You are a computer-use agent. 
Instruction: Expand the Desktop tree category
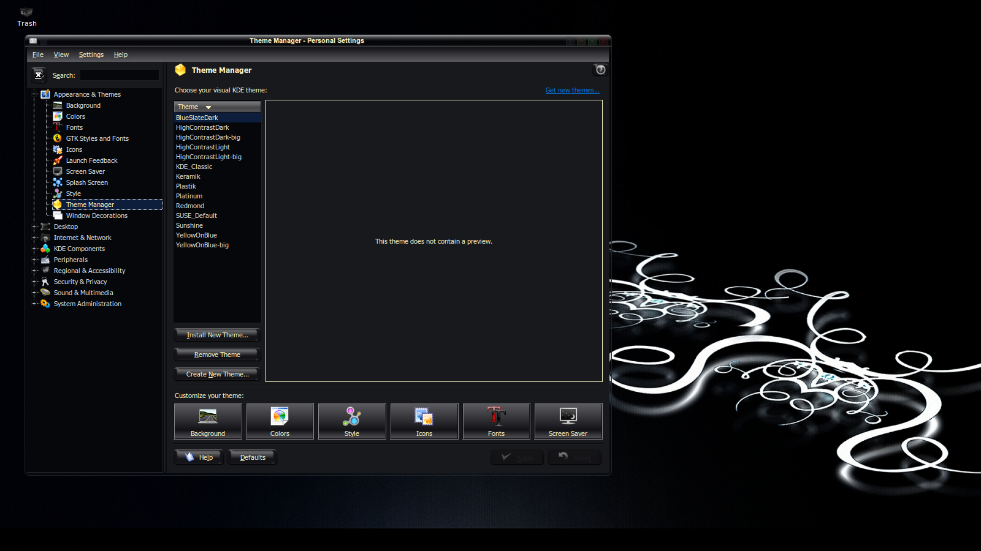click(x=35, y=227)
